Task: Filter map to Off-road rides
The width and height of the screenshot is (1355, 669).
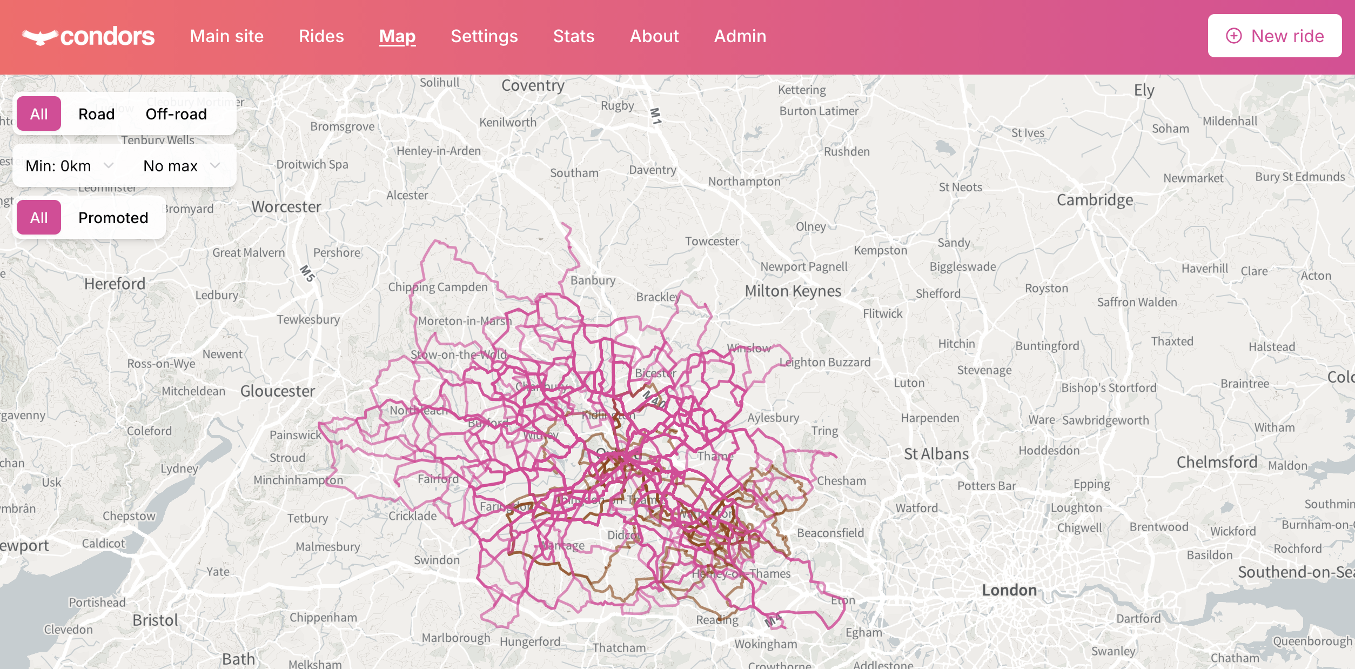Action: (176, 114)
